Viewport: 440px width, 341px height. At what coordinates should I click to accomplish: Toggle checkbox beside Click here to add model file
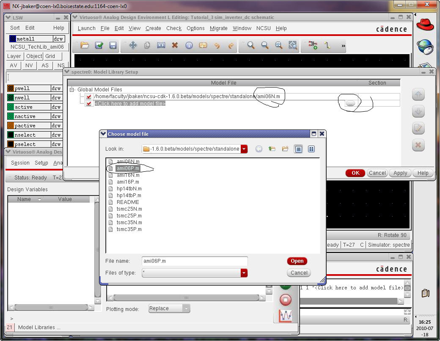[x=89, y=104]
